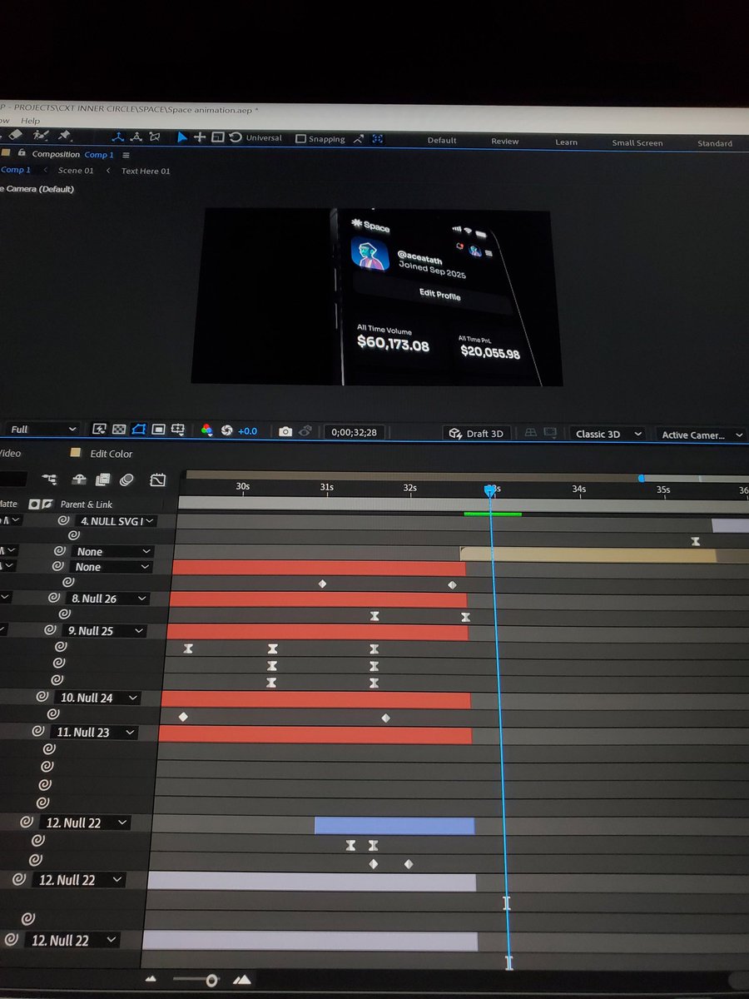
Task: Click the Edit Color swatch
Action: point(76,453)
